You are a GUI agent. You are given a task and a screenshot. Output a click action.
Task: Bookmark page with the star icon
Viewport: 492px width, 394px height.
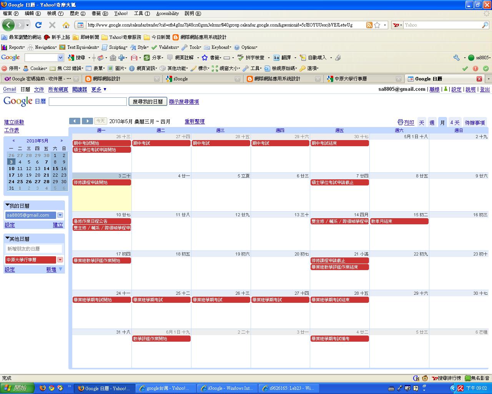(x=377, y=25)
